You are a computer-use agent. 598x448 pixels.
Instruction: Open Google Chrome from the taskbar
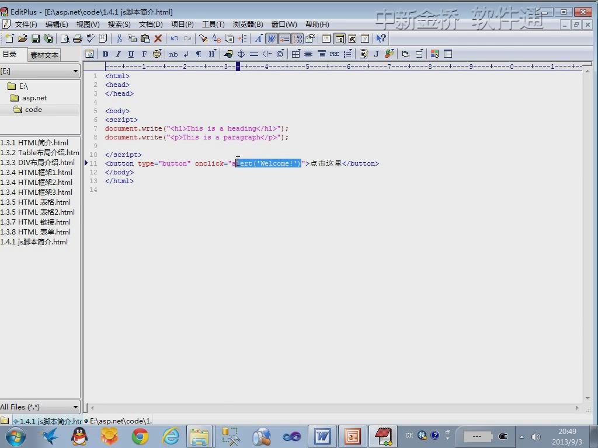140,436
